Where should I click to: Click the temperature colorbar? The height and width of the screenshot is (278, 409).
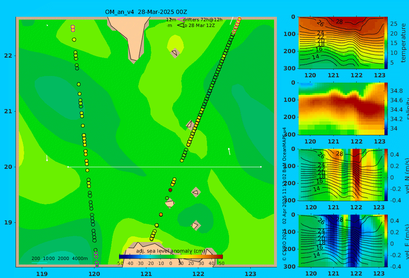click(x=386, y=43)
